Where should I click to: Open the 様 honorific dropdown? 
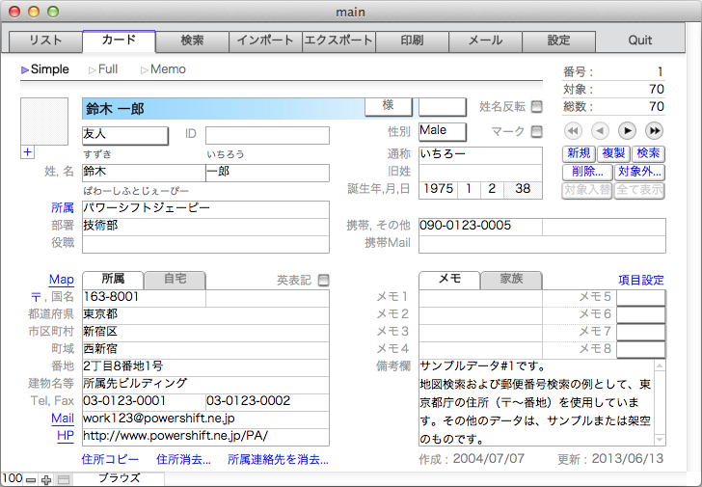[389, 106]
